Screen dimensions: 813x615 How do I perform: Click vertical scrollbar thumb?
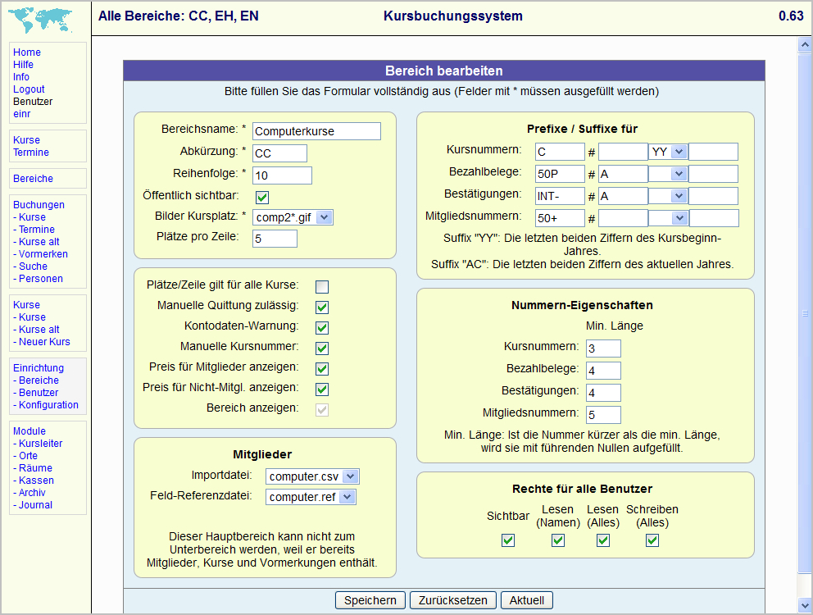coord(805,313)
